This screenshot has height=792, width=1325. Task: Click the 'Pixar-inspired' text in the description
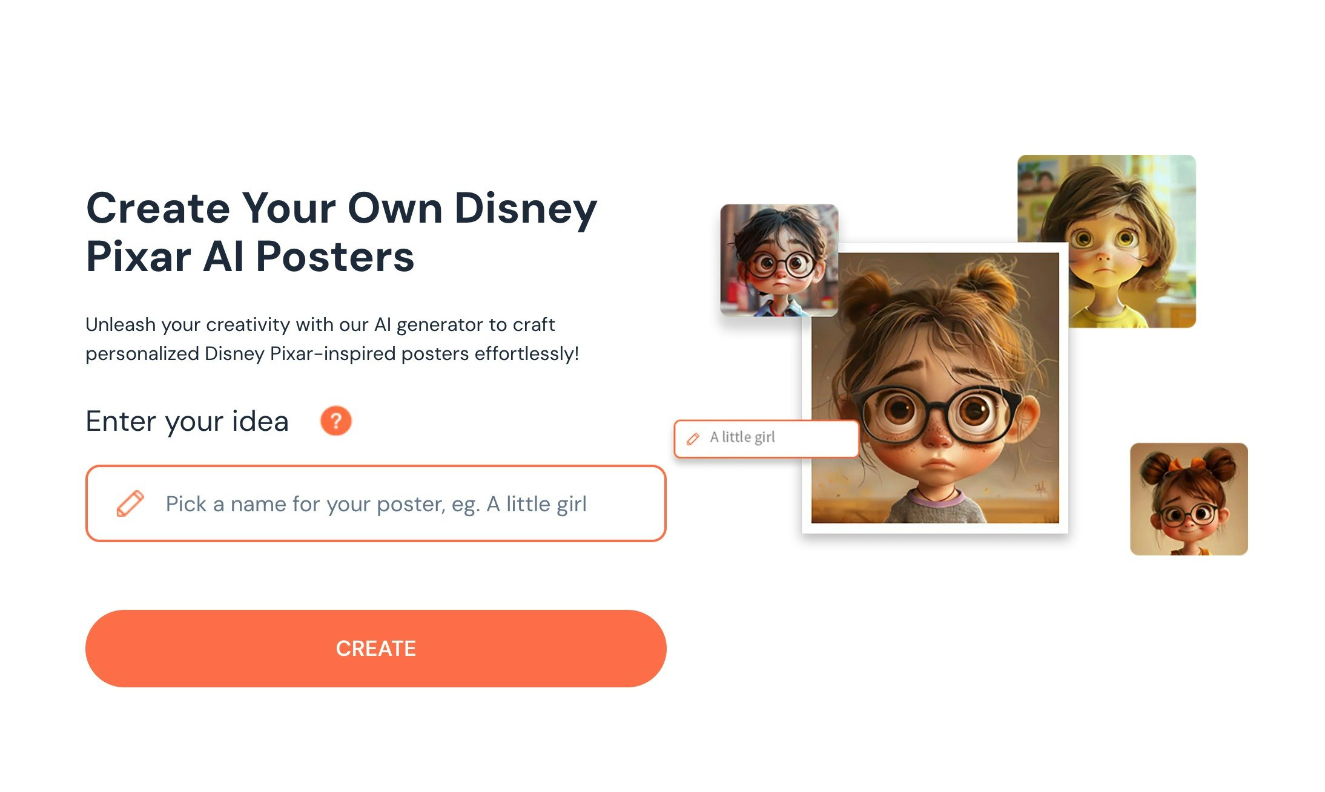point(332,353)
